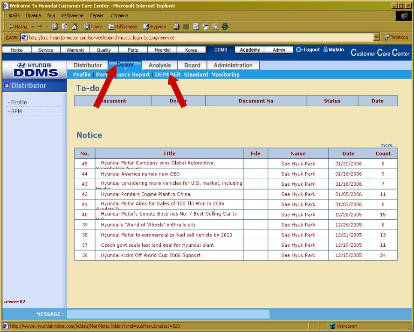Click the Logout link
This screenshot has height=332, width=414.
click(308, 49)
